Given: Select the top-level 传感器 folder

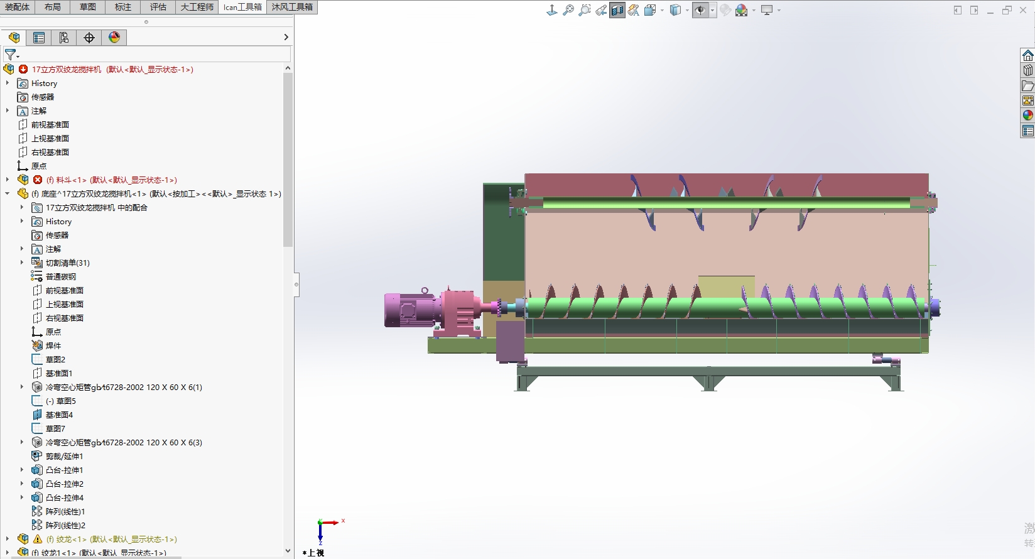Looking at the screenshot, I should 43,97.
